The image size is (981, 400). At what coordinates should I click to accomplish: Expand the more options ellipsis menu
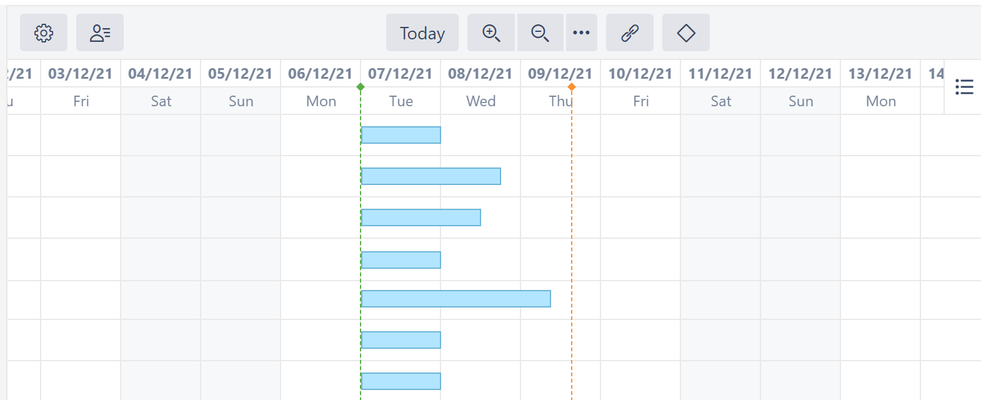tap(582, 32)
